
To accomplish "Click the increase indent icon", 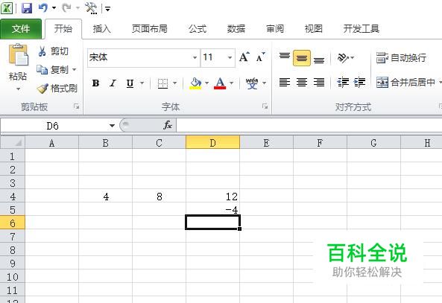I will pyautogui.click(x=360, y=82).
